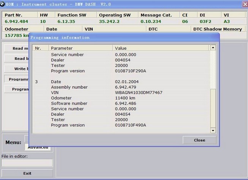Close the main window with the red X
This screenshot has width=248, height=180.
(245, 4)
